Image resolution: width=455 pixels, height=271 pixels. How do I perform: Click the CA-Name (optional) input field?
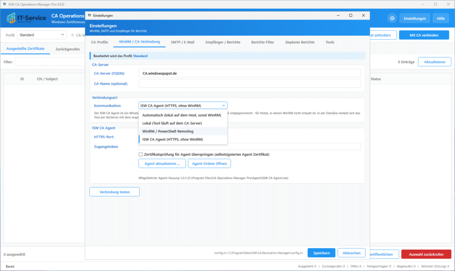tap(250, 84)
